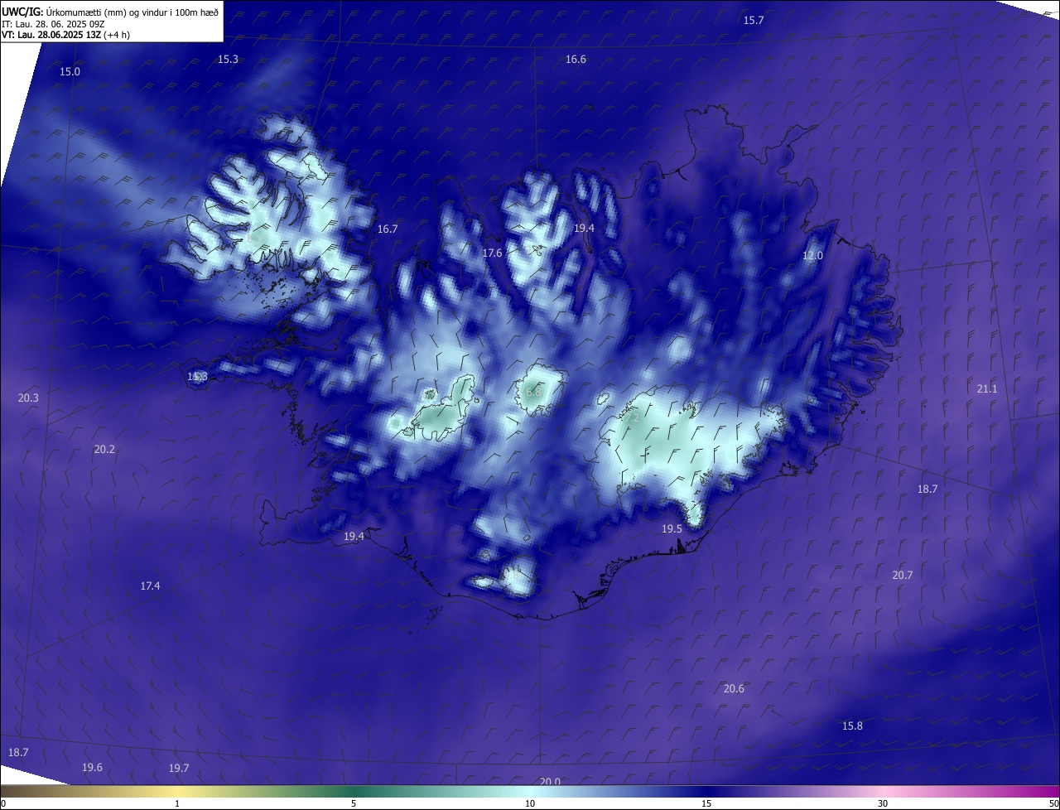The width and height of the screenshot is (1060, 810).
Task: Click the 'VT: Lau. 28.06.2025 13Z (+4 h)' line
Action: (x=65, y=35)
